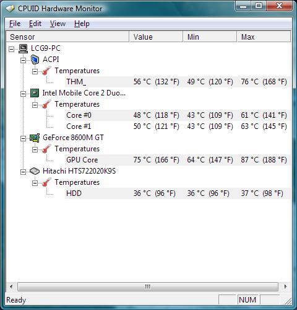Click the GeForce 8600M GT card icon
The height and width of the screenshot is (310, 297).
tap(35, 138)
